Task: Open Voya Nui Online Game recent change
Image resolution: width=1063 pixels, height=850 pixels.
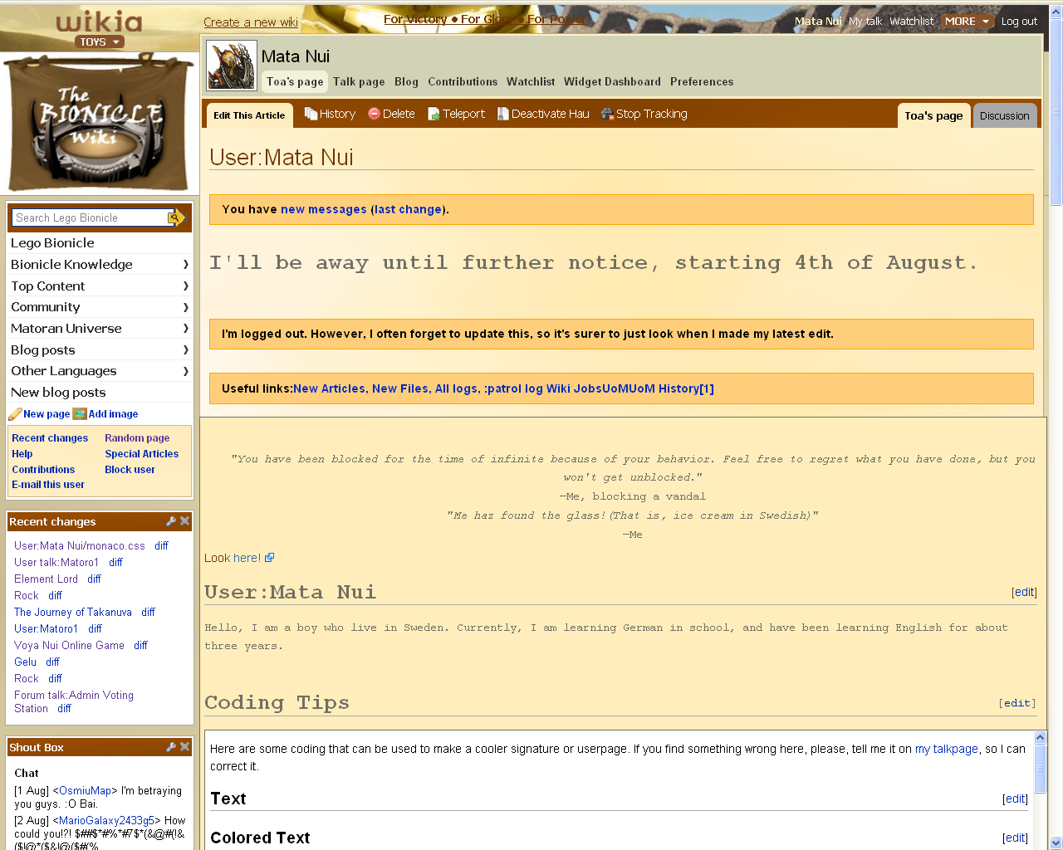Action: 69,646
